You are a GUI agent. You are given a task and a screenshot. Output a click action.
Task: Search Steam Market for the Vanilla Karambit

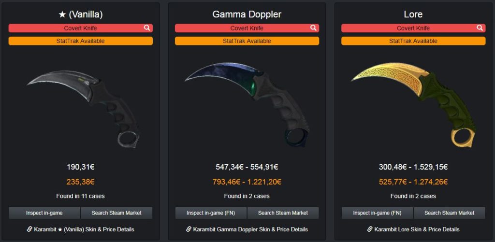click(117, 213)
